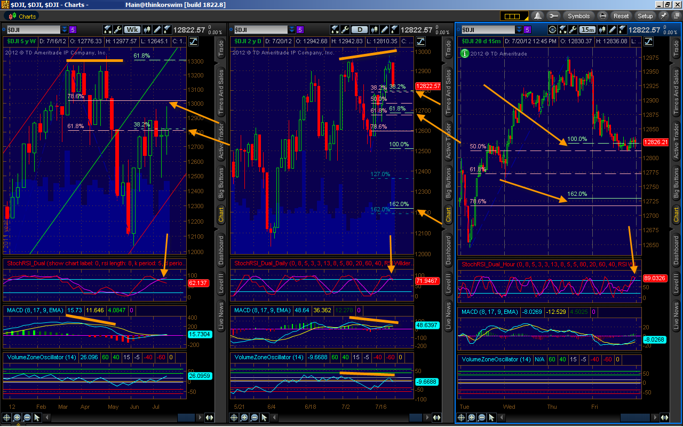
Task: Open Live News tab beside daily chart
Action: (449, 315)
